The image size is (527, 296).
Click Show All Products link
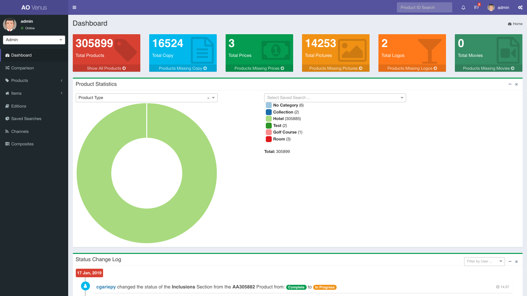coord(106,68)
